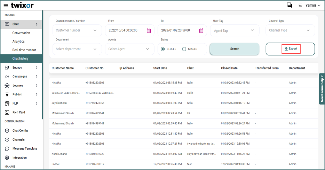Open Analytics in the Chat submenu
This screenshot has width=325, height=170.
18,42
